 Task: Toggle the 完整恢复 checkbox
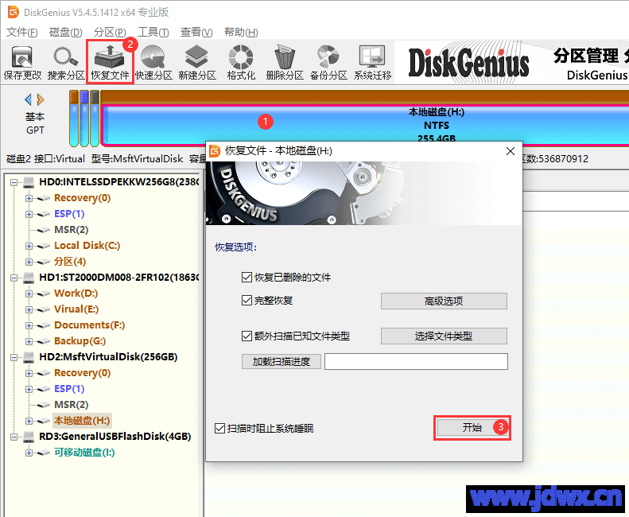coord(247,300)
